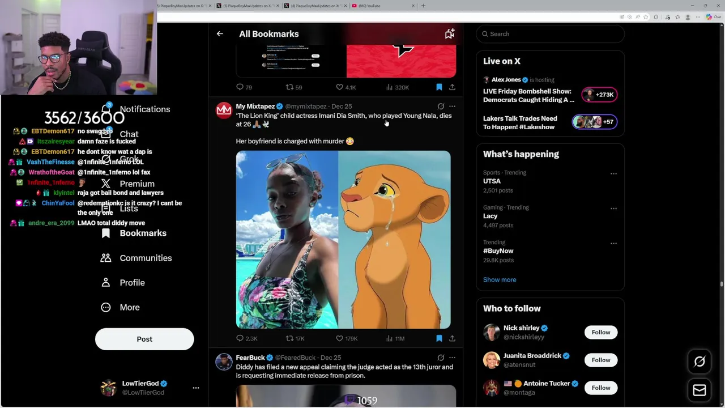725x408 pixels.
Task: Repost the My Mixtapez post
Action: point(295,338)
